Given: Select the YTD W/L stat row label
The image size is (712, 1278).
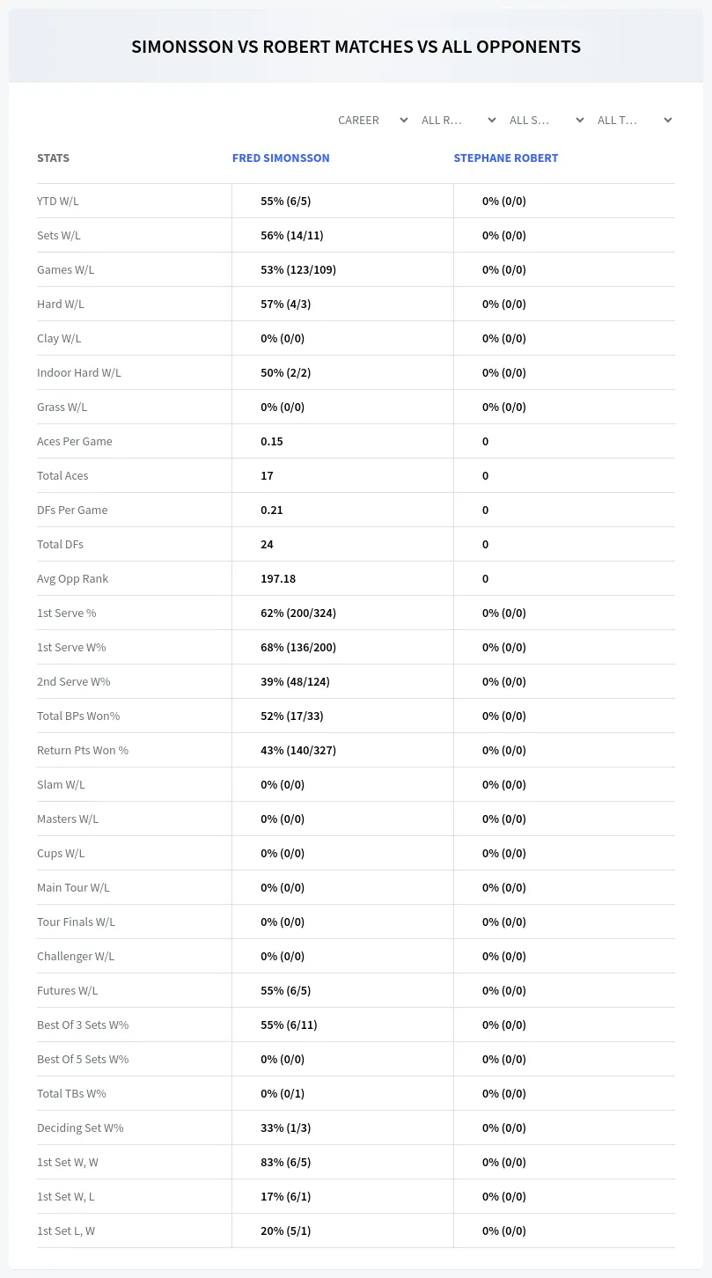Looking at the screenshot, I should [58, 201].
